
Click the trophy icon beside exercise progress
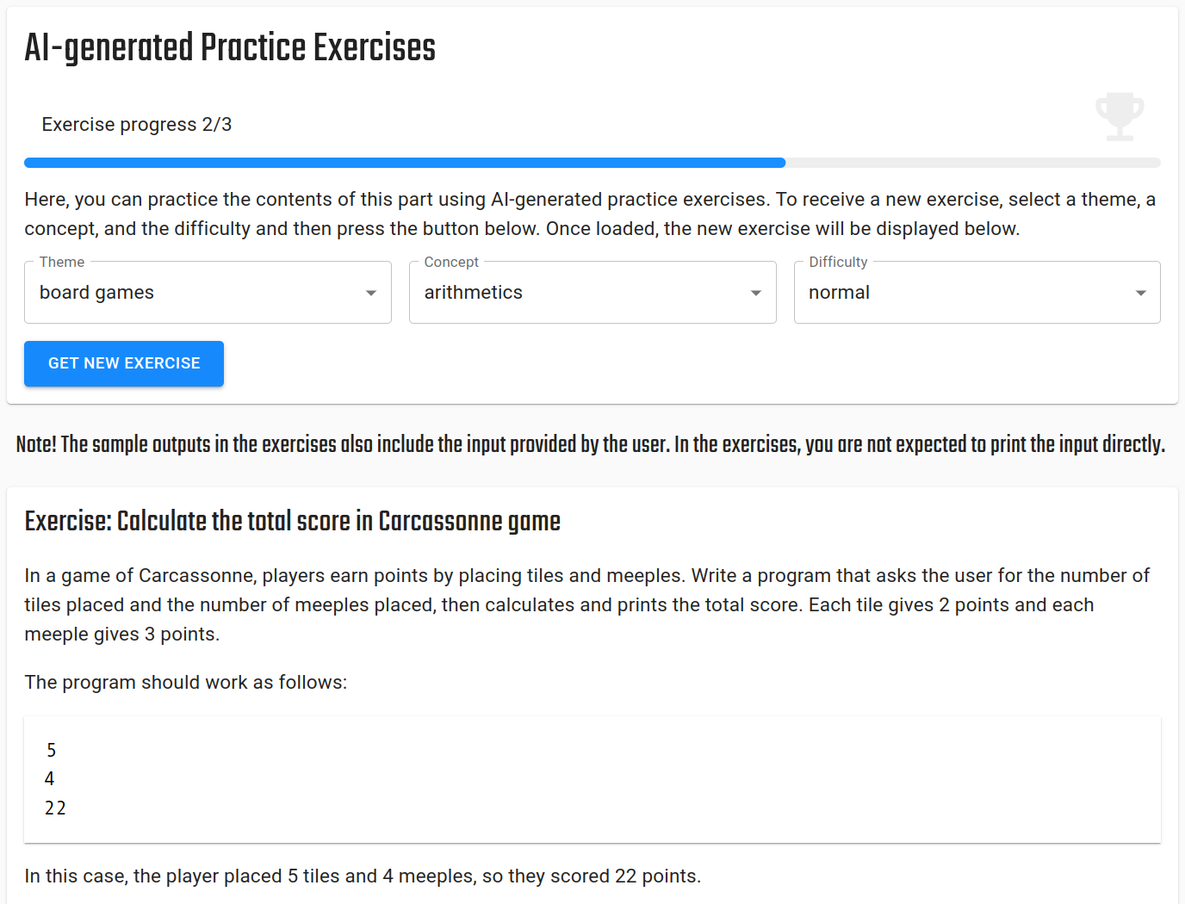(x=1120, y=116)
